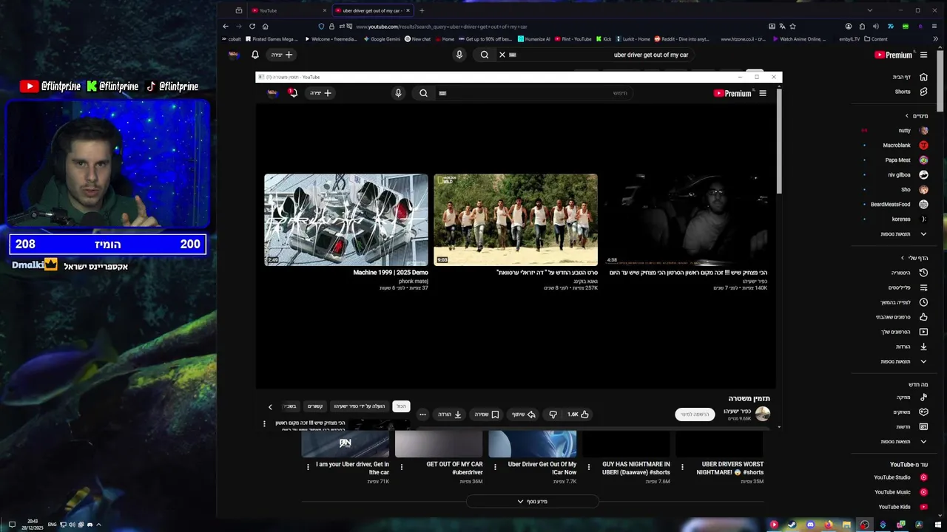Click search icon in front YouTube popup
The image size is (947, 532).
(423, 93)
